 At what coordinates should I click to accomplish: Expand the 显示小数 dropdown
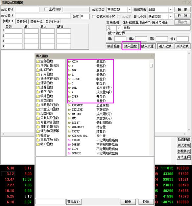pyautogui.click(x=170, y=16)
